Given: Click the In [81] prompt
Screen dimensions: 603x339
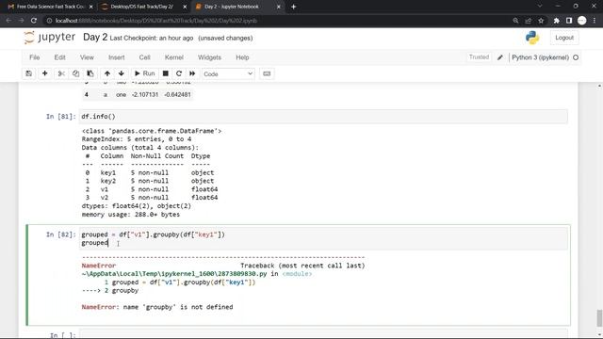Looking at the screenshot, I should (x=60, y=117).
